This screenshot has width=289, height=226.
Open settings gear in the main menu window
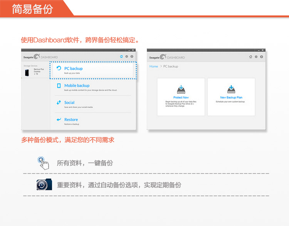pos(126,57)
